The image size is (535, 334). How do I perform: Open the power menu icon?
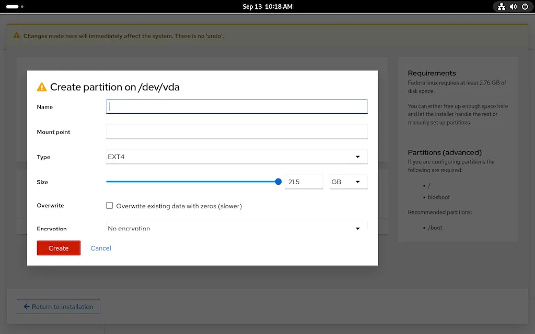(525, 6)
